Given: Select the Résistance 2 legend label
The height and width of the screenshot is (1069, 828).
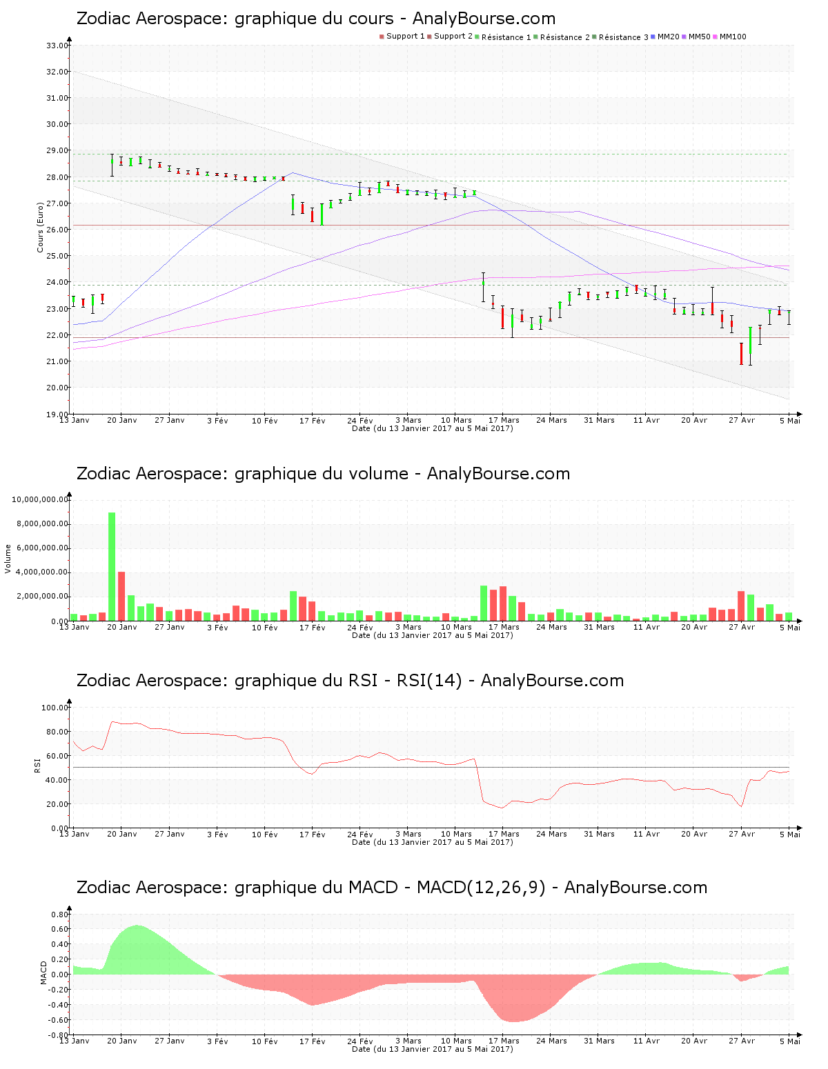Looking at the screenshot, I should pyautogui.click(x=565, y=37).
